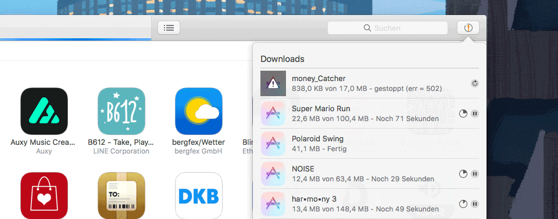Pause the har•mo•ny 3 download

coord(475,204)
